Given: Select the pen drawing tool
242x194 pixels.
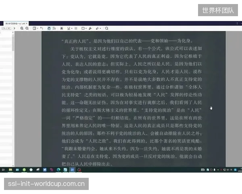Looking at the screenshot, I should (x=97, y=28).
